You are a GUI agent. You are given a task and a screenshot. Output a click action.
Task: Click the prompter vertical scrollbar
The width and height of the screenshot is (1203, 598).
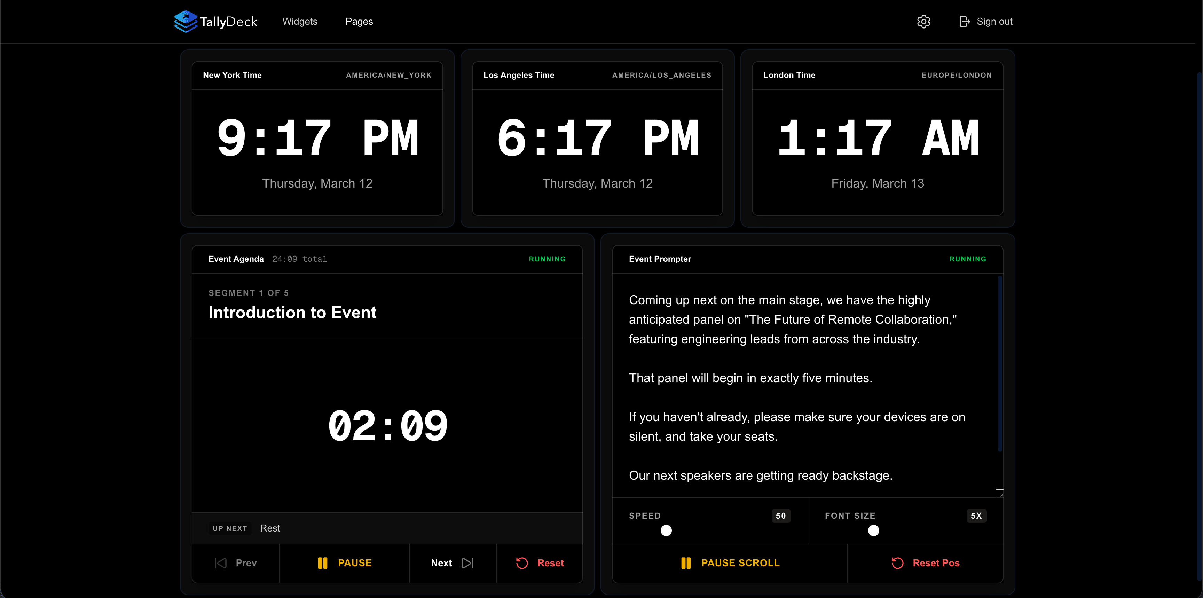click(999, 364)
